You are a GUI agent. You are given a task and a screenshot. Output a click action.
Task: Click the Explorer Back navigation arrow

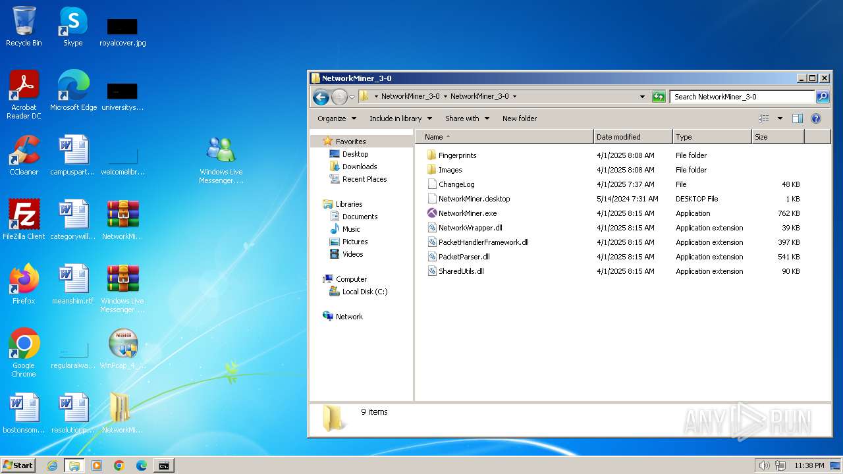tap(321, 97)
